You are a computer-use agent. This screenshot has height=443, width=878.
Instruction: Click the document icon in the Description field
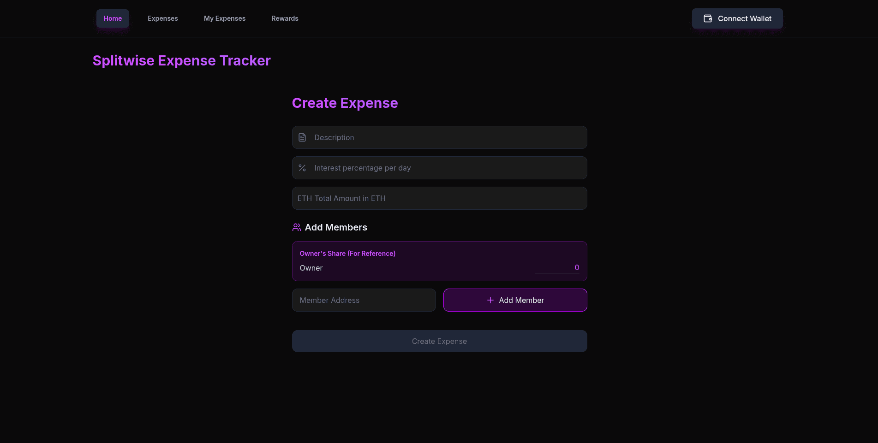[x=302, y=137]
